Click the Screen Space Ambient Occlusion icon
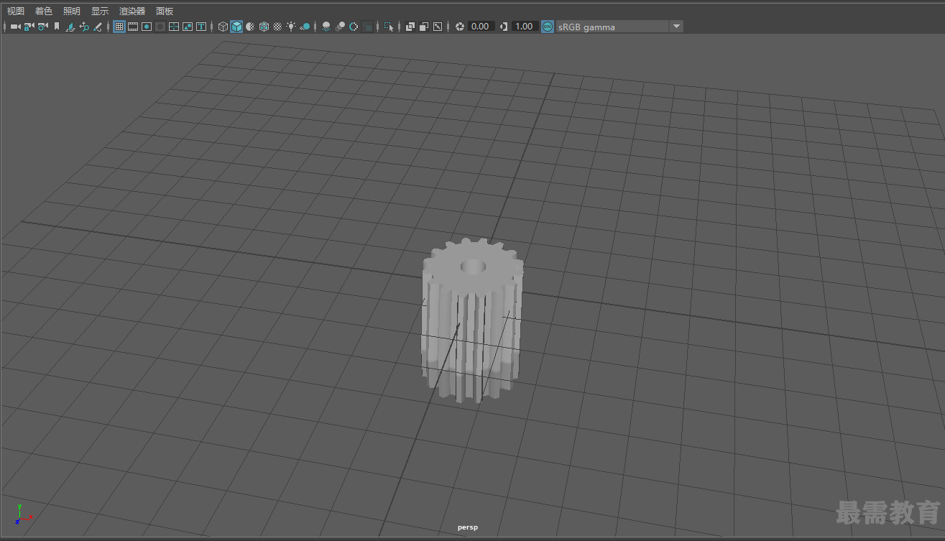The image size is (945, 541). coord(326,27)
